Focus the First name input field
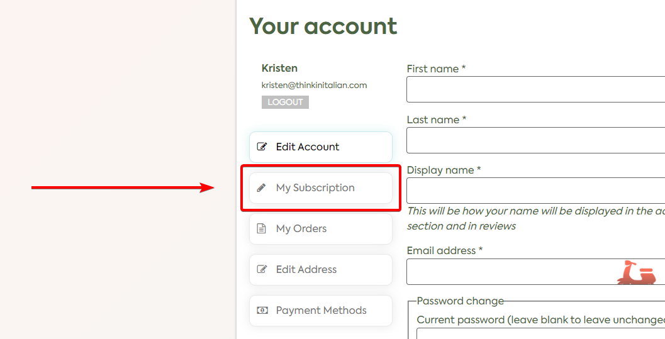665x339 pixels. coord(535,89)
